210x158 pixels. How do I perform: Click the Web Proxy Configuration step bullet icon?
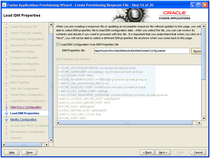tap(6, 107)
